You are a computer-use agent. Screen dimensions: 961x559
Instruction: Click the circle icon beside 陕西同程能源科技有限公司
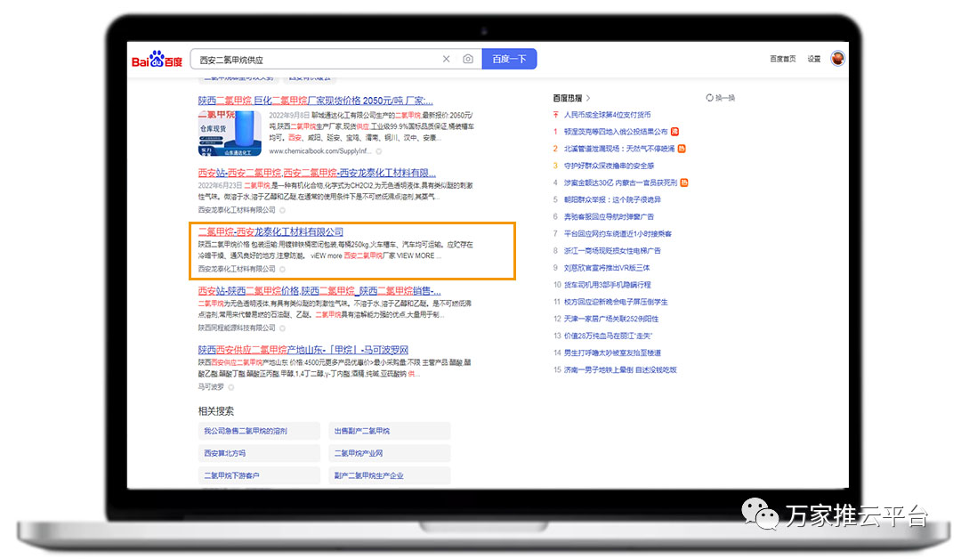282,328
